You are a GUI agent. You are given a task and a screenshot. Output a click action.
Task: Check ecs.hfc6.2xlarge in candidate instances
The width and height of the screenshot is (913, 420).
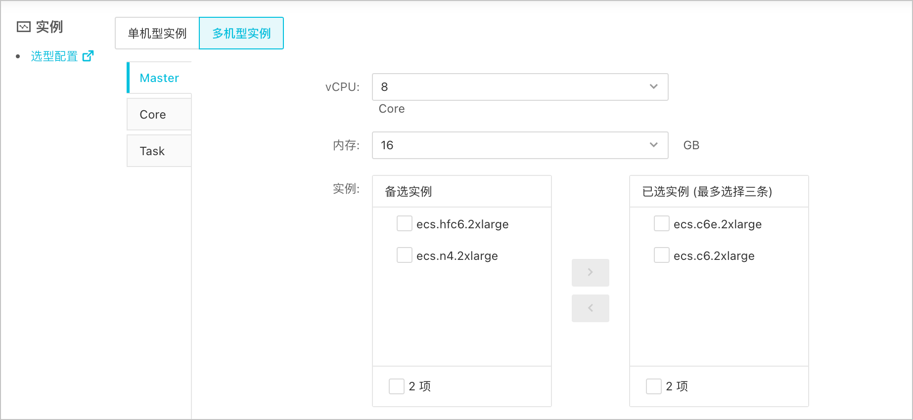pos(405,223)
